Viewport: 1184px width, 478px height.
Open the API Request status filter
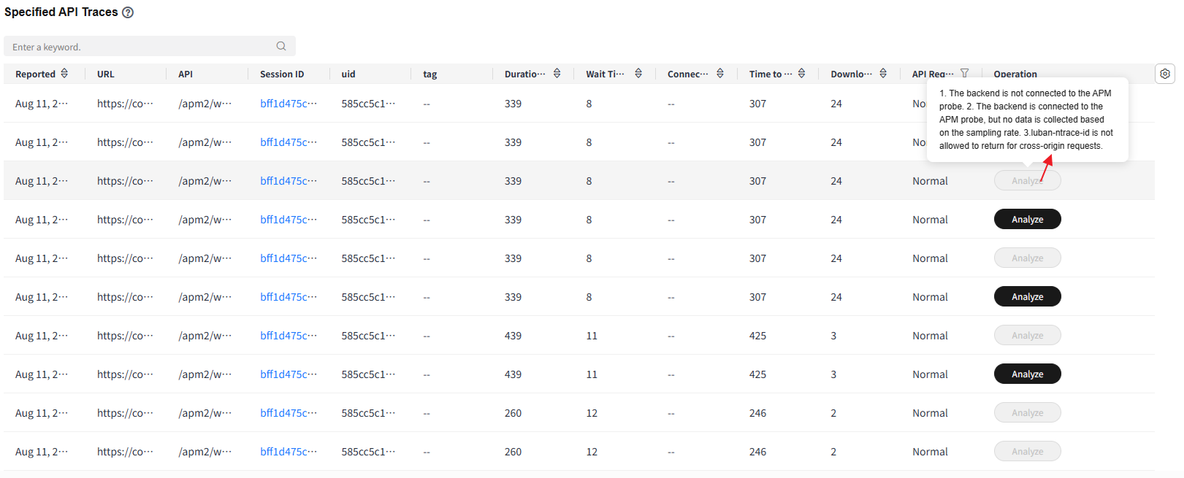point(965,73)
